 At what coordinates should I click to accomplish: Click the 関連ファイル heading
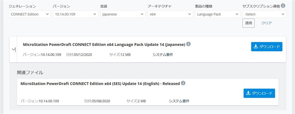30,72
